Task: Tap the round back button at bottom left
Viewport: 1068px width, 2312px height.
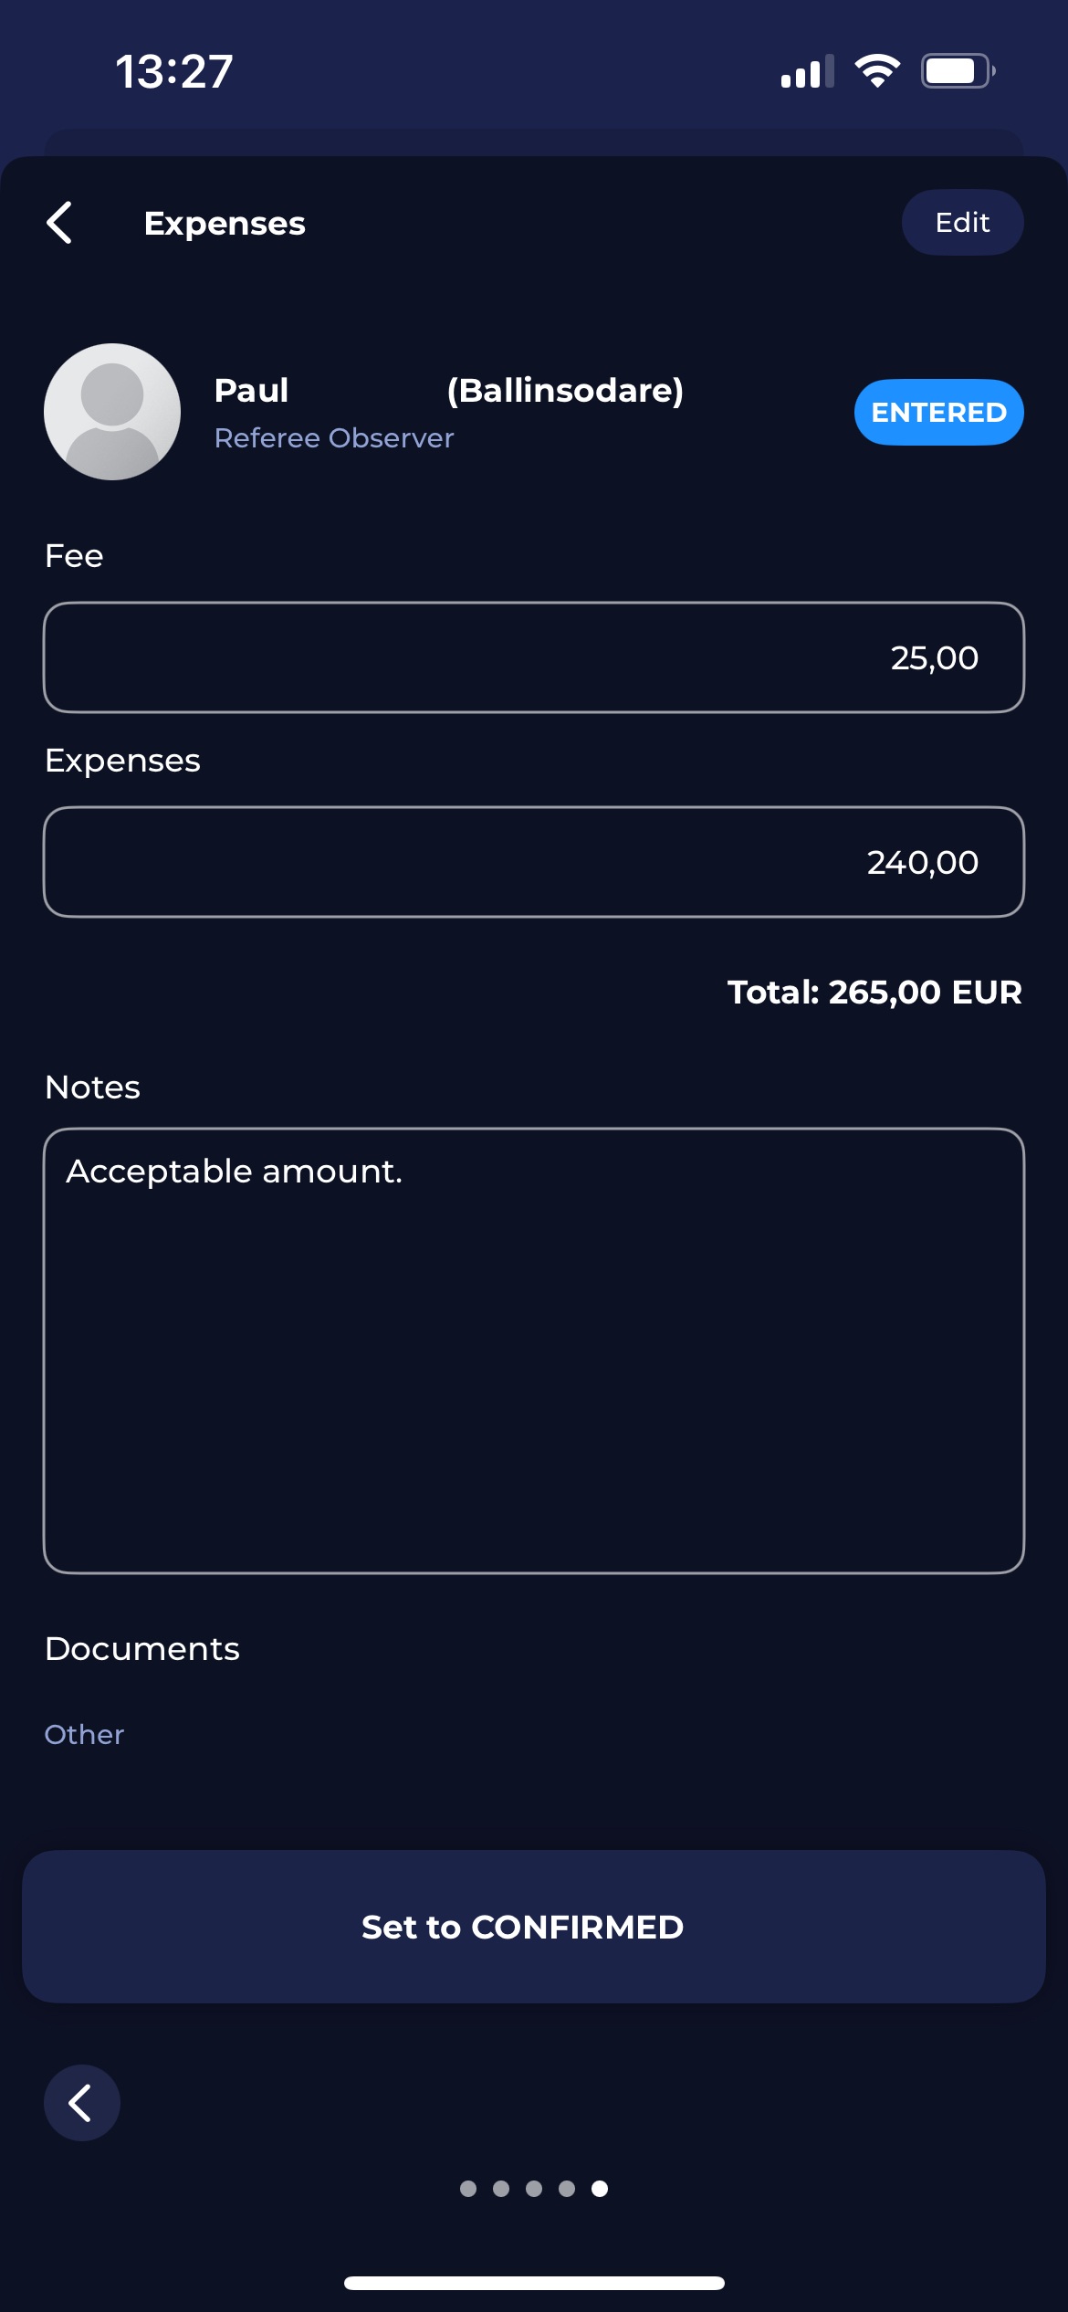Action: [82, 2103]
